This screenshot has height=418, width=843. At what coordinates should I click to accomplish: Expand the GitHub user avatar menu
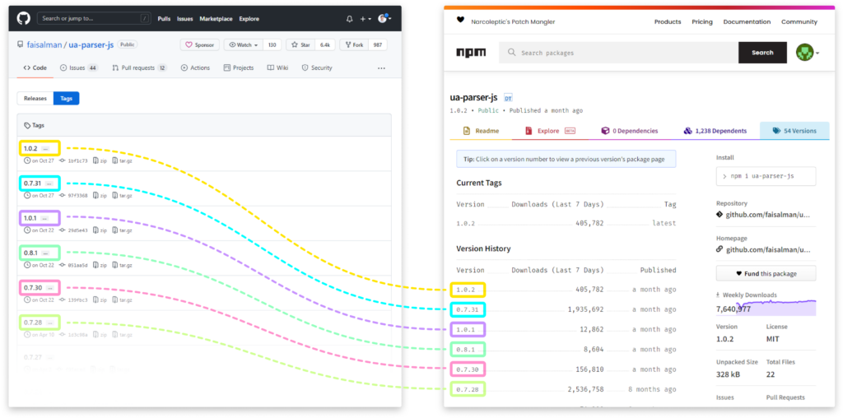coord(384,19)
